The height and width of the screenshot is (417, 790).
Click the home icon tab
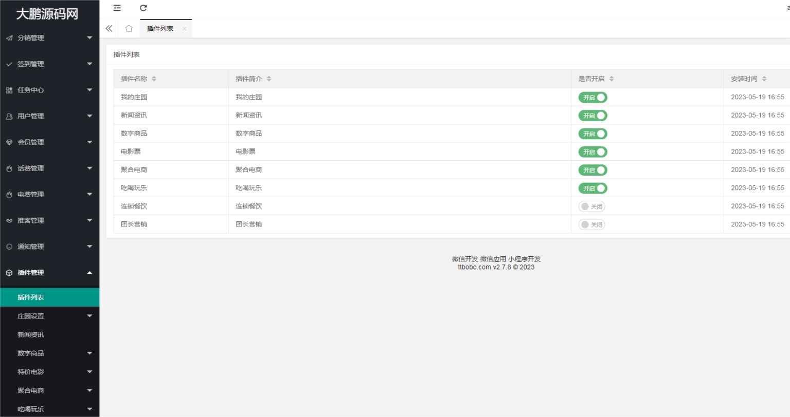[x=129, y=29]
